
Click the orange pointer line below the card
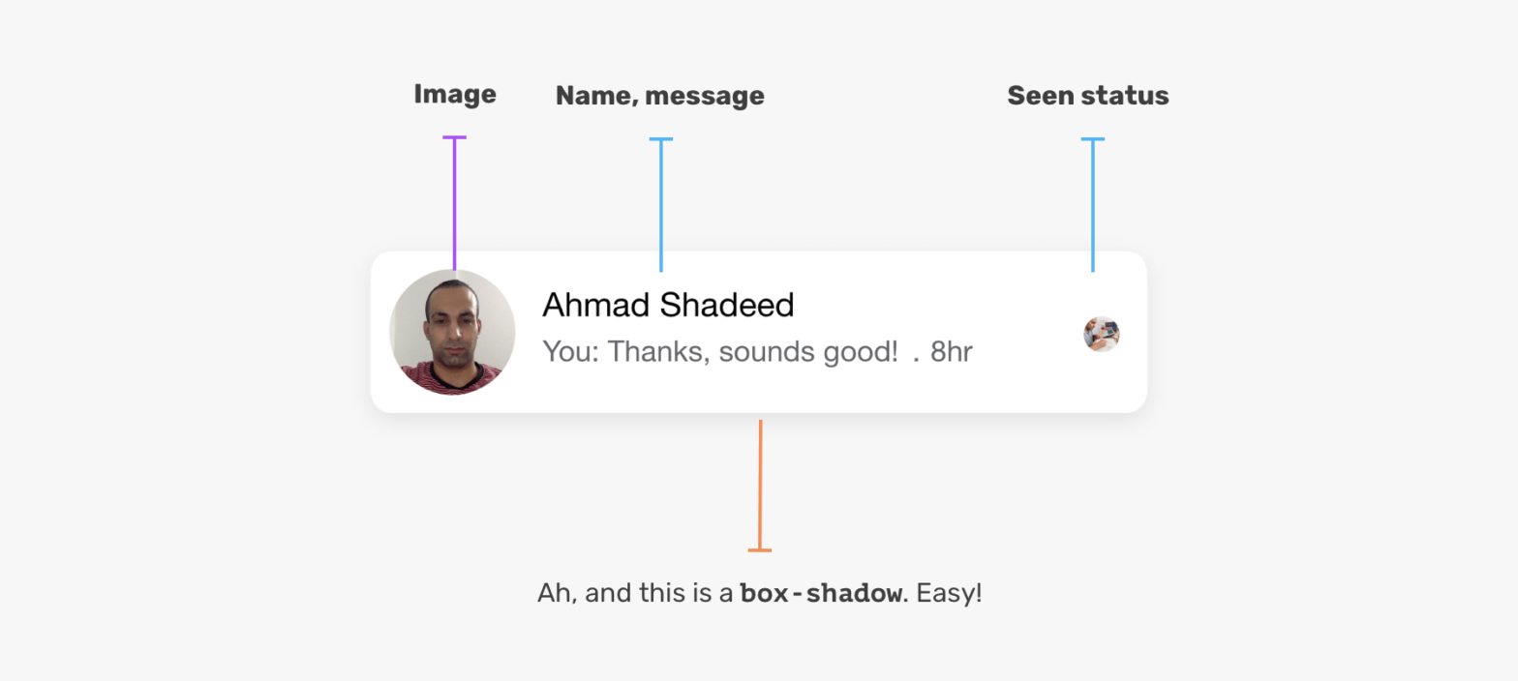[x=760, y=484]
